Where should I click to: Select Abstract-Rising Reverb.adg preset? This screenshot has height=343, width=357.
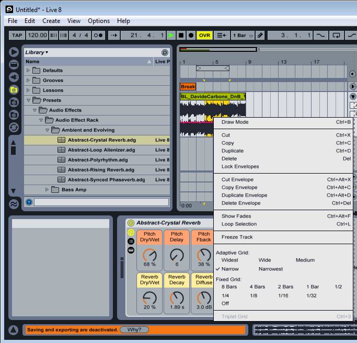[97, 170]
